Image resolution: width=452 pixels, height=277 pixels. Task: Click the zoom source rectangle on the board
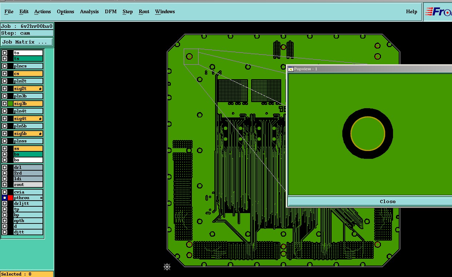[191, 56]
